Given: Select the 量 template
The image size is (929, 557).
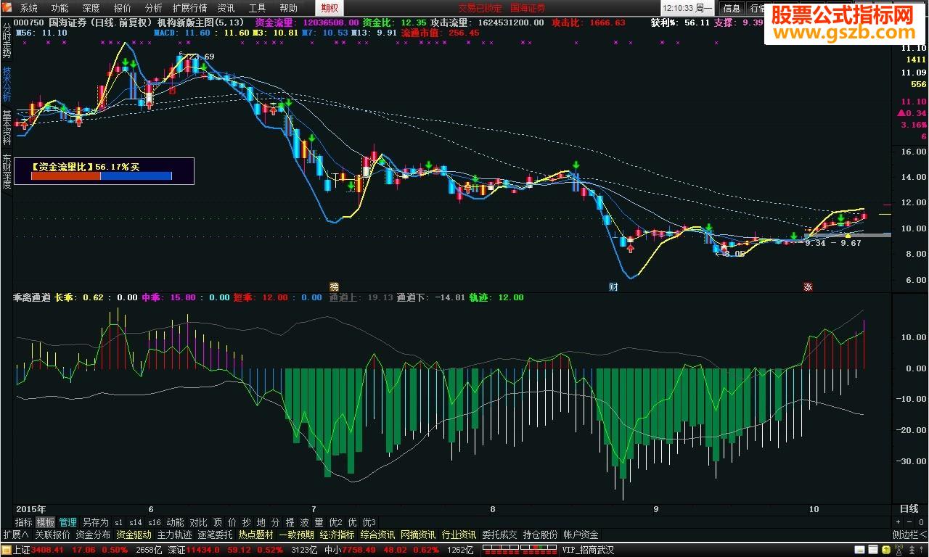Looking at the screenshot, I should pos(319,522).
